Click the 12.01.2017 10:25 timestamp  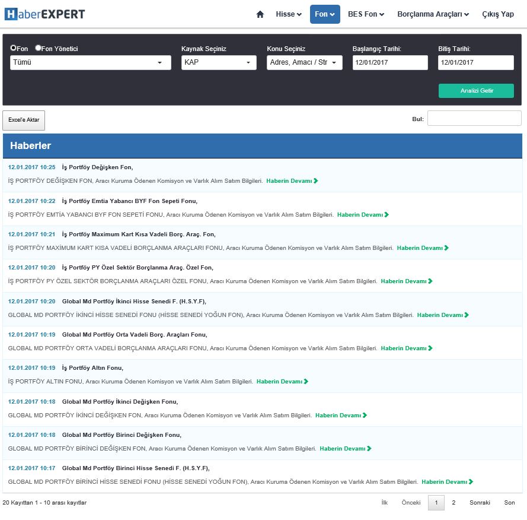pyautogui.click(x=31, y=167)
